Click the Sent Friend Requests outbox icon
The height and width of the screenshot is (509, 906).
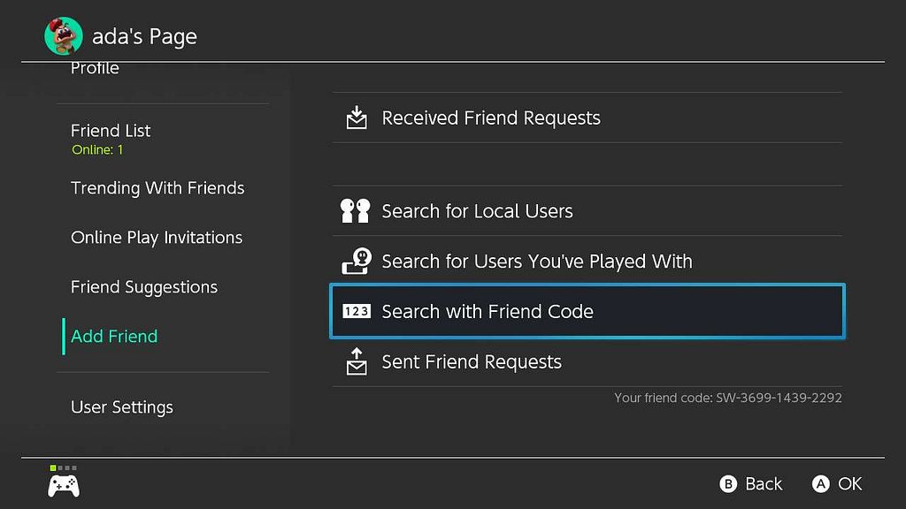357,361
